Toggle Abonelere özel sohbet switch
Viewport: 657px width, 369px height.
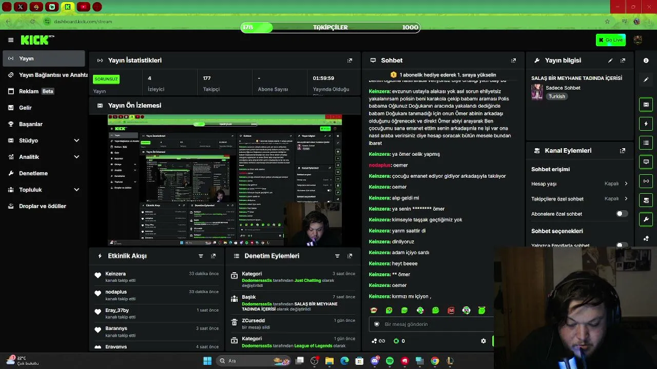(x=622, y=214)
